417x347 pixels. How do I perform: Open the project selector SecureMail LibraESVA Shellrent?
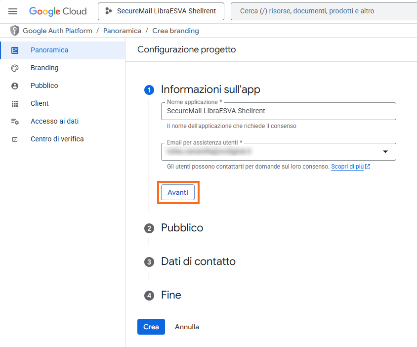161,11
